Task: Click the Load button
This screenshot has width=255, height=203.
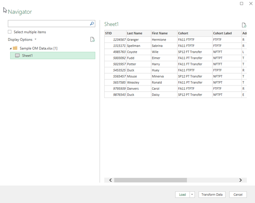Action: coord(183,194)
